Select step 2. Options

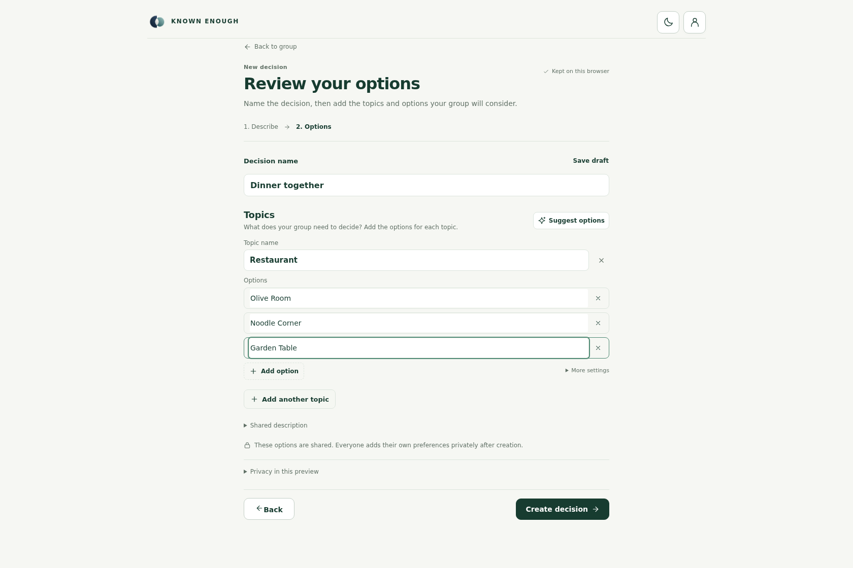(314, 127)
